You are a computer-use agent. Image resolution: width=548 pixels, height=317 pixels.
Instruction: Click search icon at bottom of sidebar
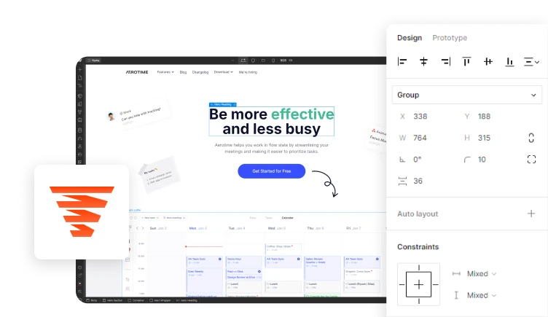[x=80, y=291]
